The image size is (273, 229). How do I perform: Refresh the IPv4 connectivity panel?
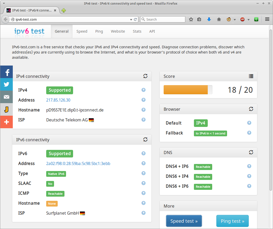tap(145, 76)
